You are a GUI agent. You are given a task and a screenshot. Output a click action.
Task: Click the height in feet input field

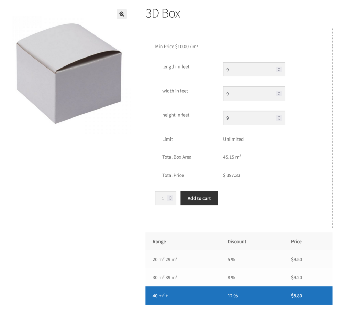[x=249, y=118]
